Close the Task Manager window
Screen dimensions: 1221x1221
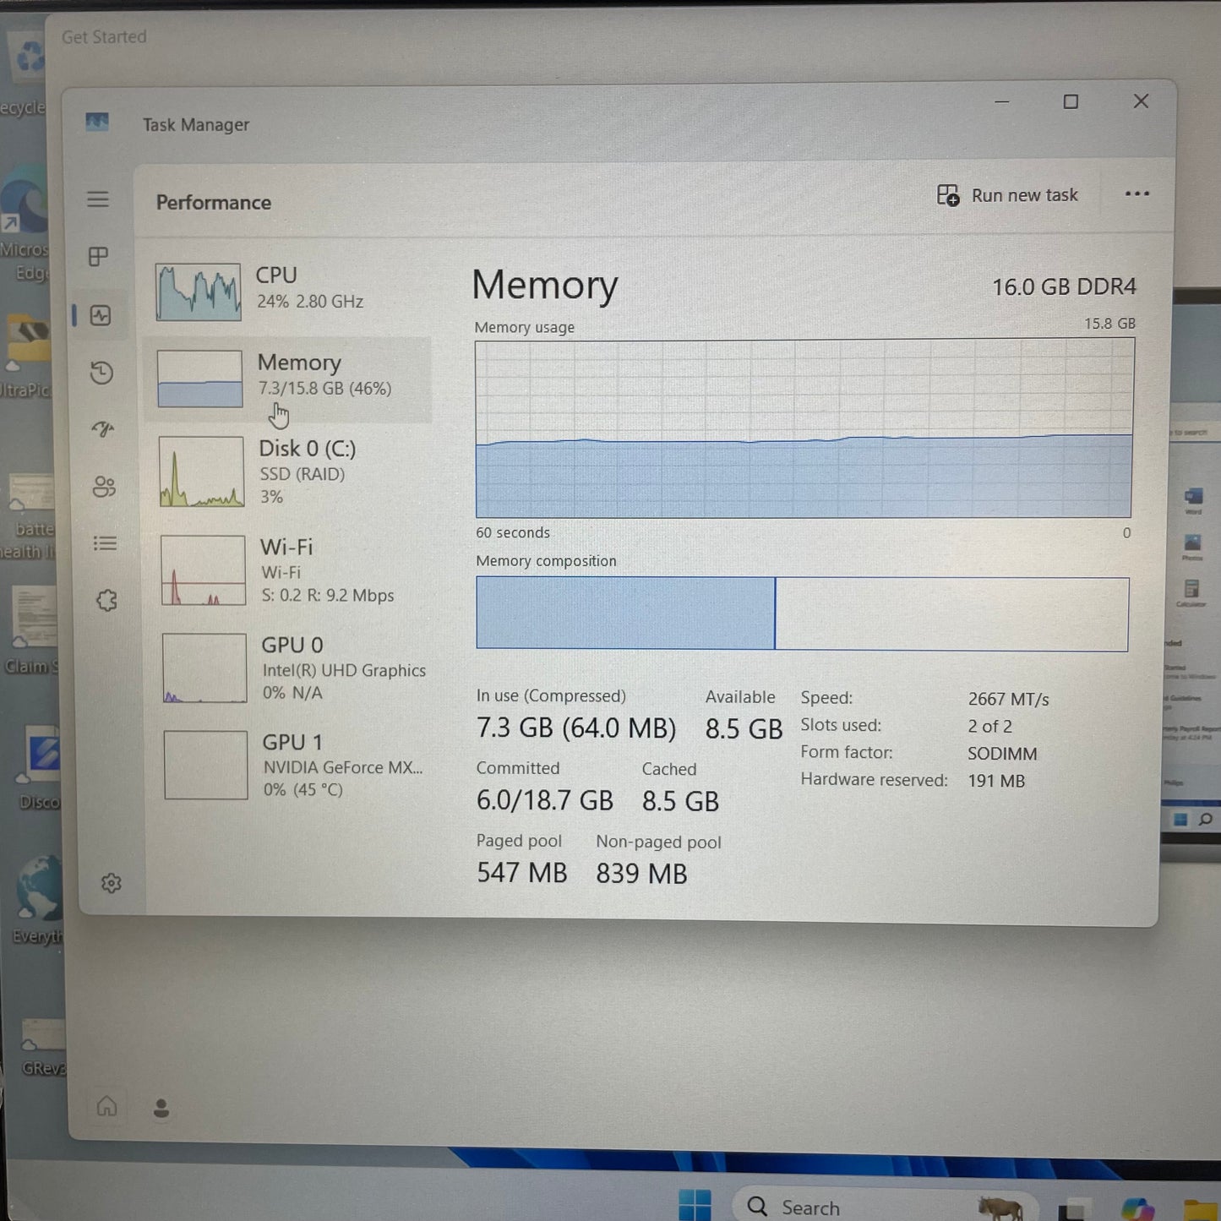coord(1141,101)
